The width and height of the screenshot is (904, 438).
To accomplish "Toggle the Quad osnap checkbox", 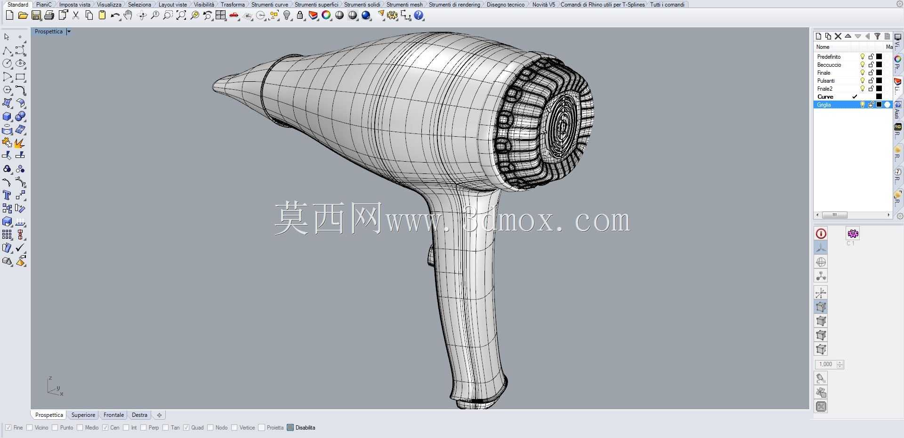I will tap(186, 428).
